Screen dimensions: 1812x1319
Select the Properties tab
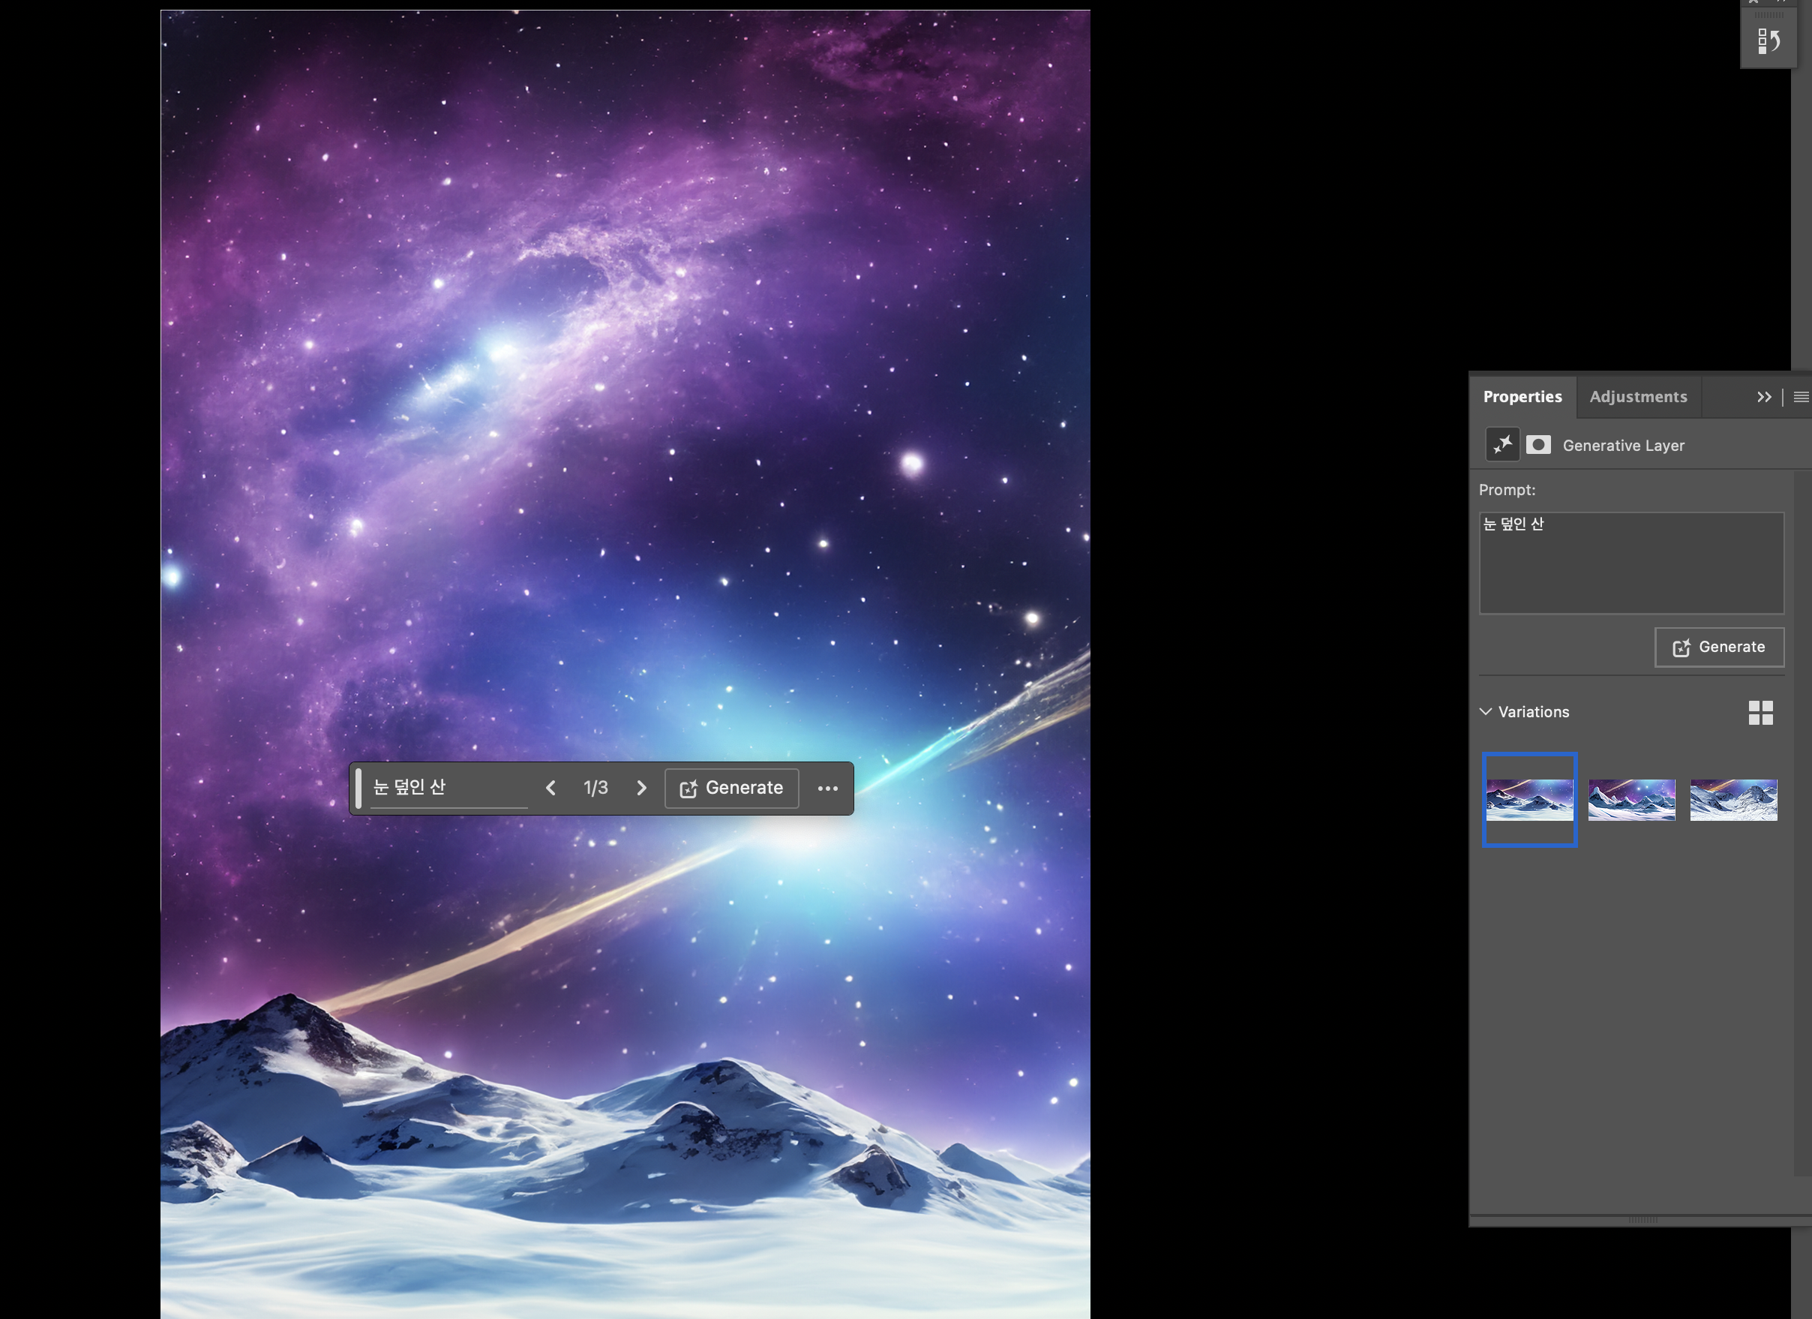(1522, 398)
